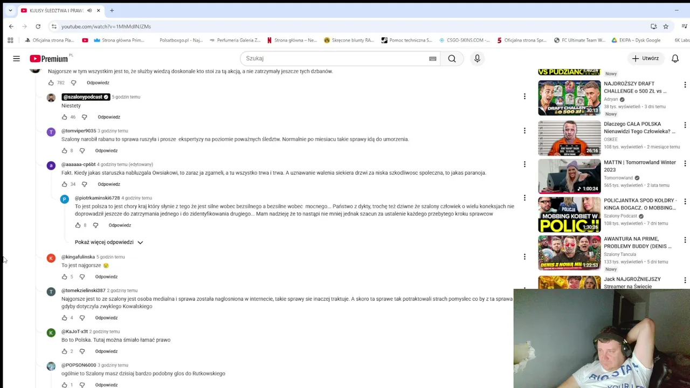Like the @tomekzielinski387 comment

pyautogui.click(x=64, y=317)
